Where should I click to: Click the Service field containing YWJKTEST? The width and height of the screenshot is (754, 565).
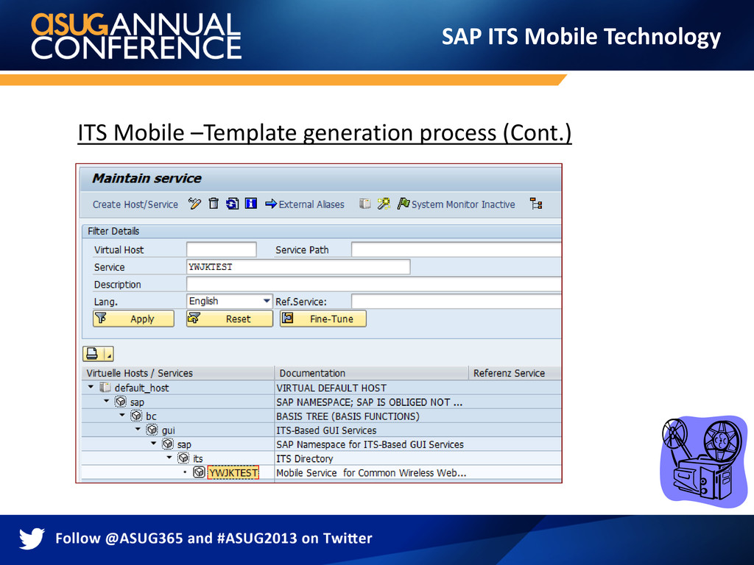(x=298, y=266)
